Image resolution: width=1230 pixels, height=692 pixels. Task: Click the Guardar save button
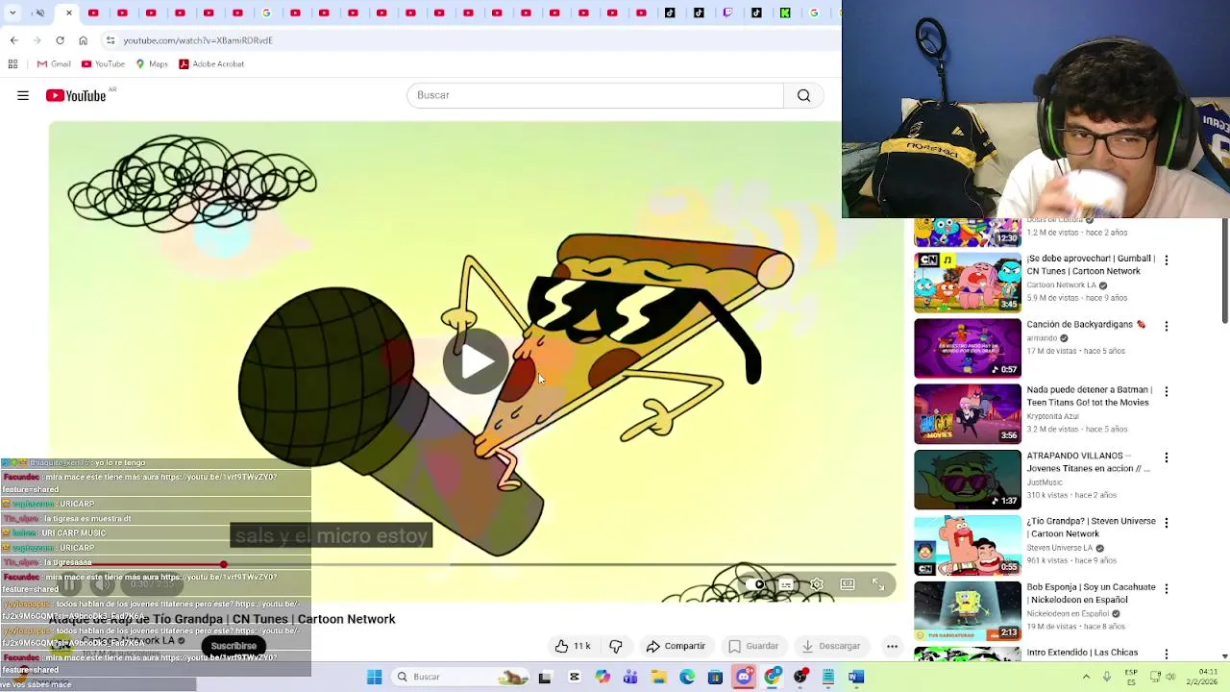click(x=753, y=646)
